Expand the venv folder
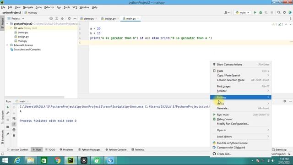 (11, 28)
